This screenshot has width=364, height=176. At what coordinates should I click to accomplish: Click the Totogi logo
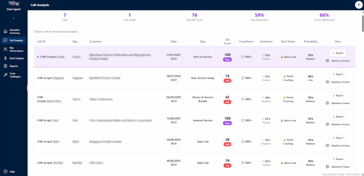point(14,4)
